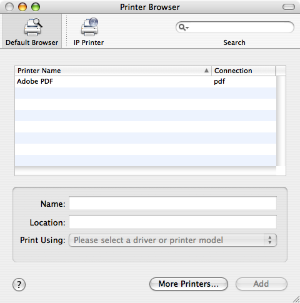Viewport: 300px width, 303px height.
Task: Click the search magnifier dropdown icon
Action: tap(184, 27)
